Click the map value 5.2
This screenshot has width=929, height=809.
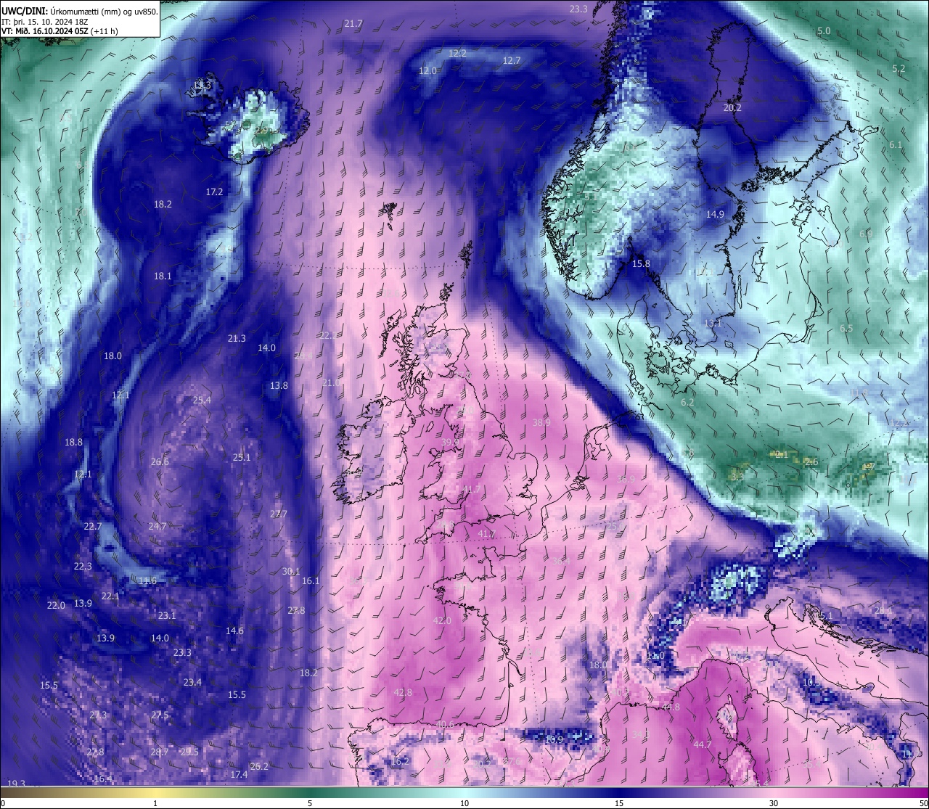pyautogui.click(x=899, y=70)
